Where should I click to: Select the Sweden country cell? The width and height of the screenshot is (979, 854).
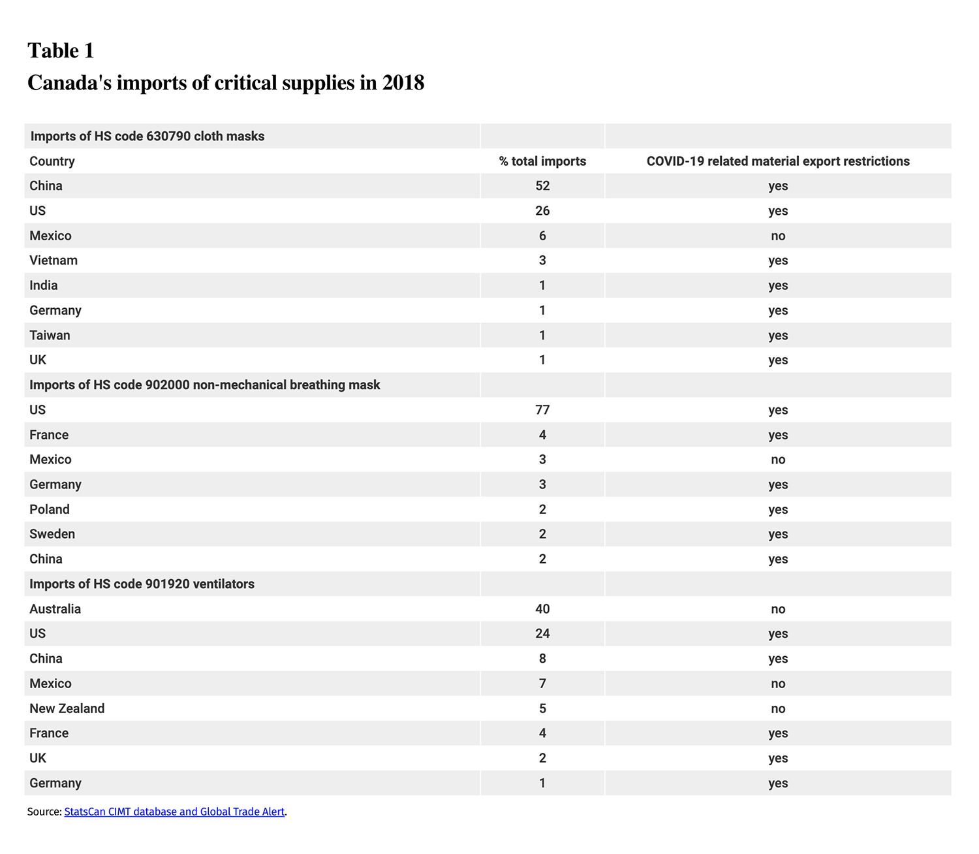[52, 534]
